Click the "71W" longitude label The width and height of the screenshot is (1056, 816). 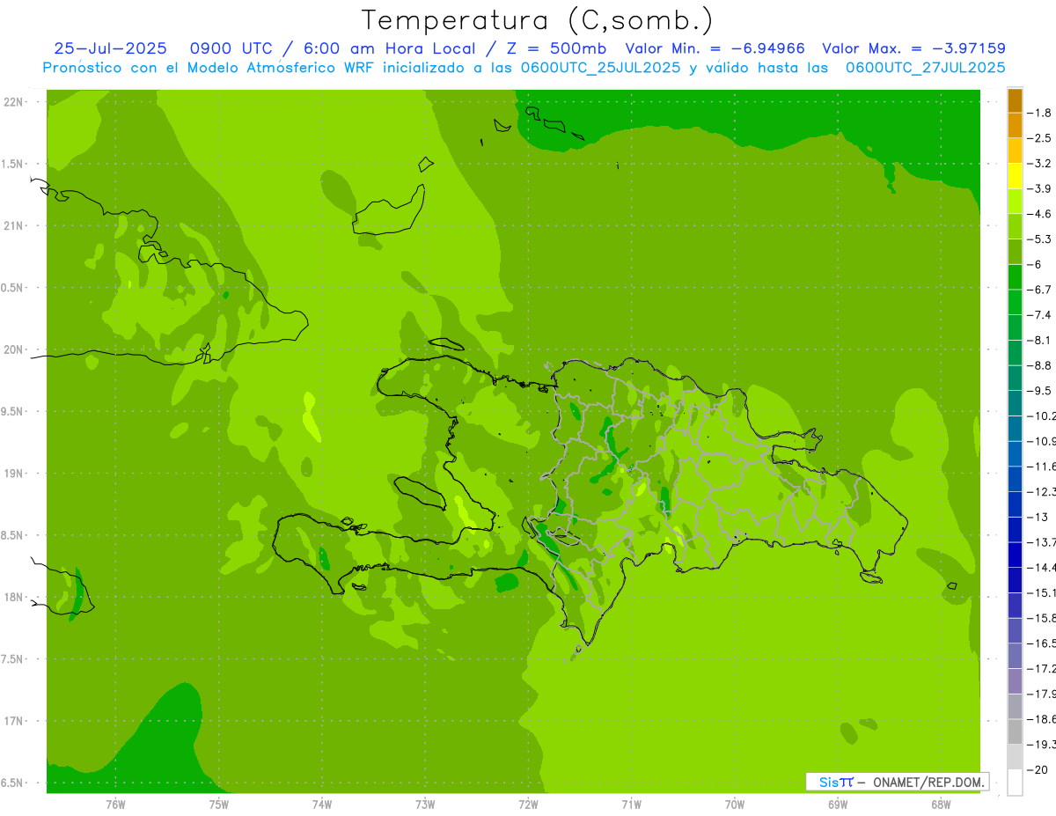point(631,804)
